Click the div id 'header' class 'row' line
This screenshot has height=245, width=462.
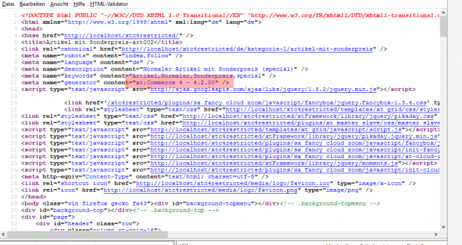point(88,224)
